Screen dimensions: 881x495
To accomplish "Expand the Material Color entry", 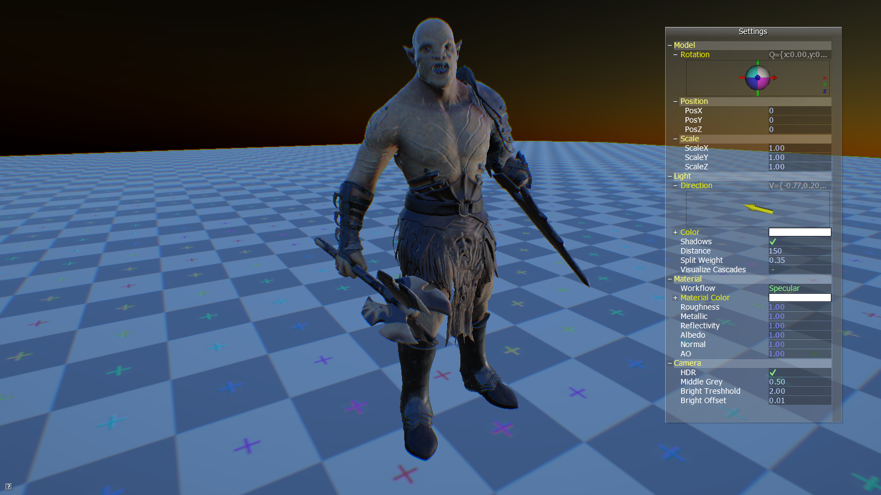I will pos(676,298).
